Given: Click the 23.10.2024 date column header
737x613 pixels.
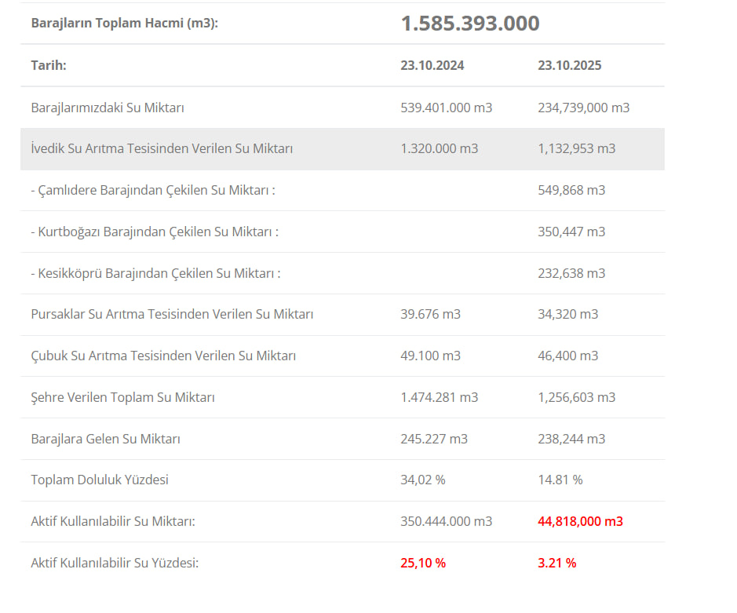Looking at the screenshot, I should pyautogui.click(x=432, y=65).
